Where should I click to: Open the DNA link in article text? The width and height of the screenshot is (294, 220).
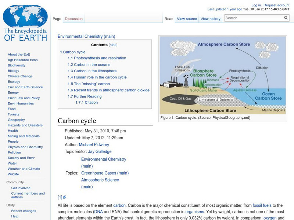point(98,212)
